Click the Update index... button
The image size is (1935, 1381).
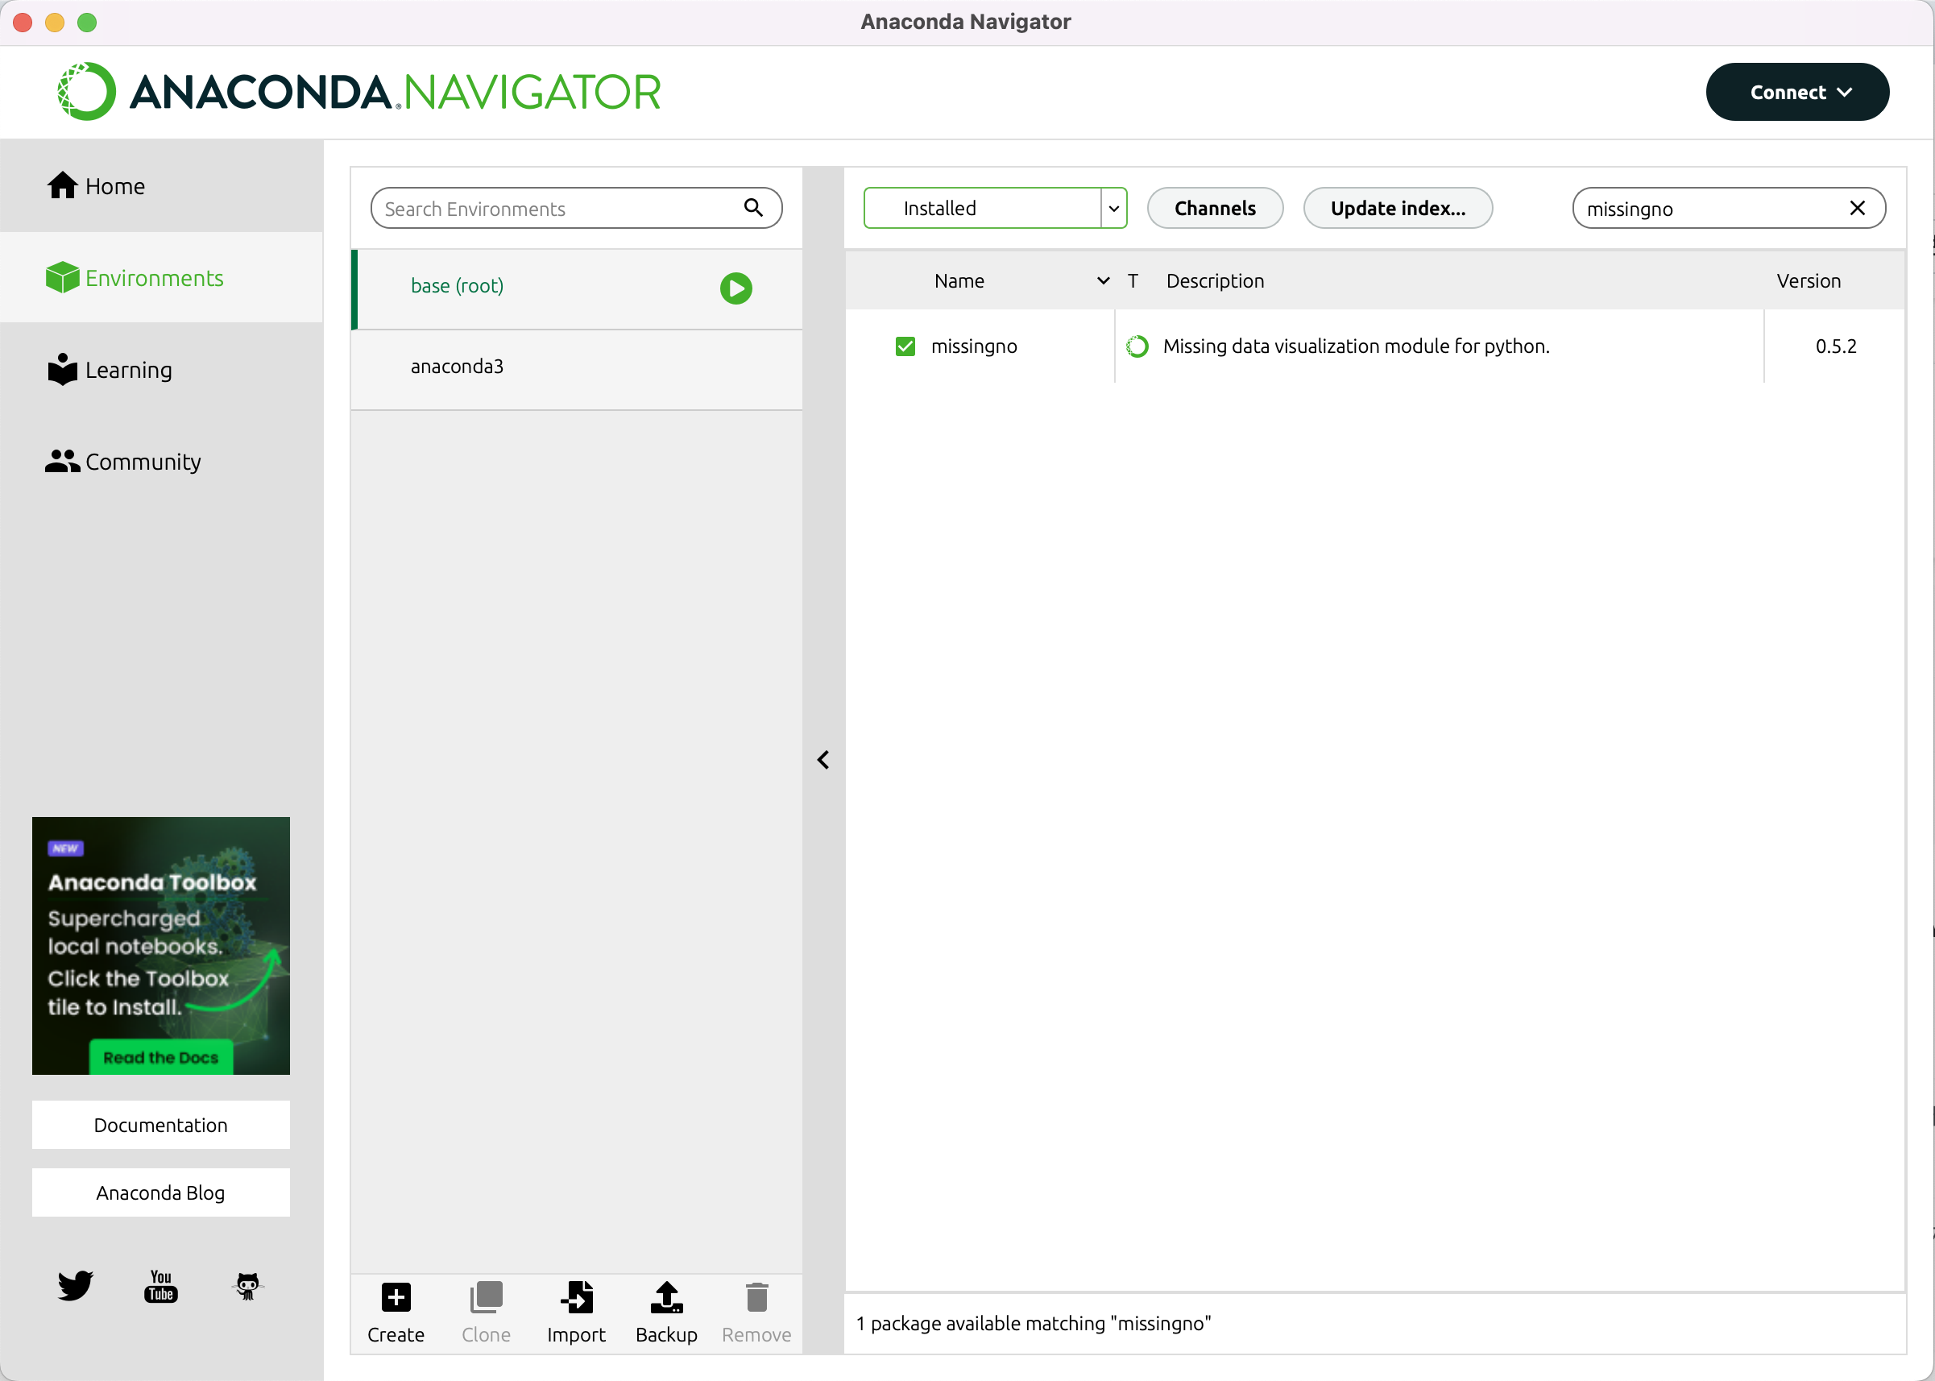click(x=1397, y=209)
